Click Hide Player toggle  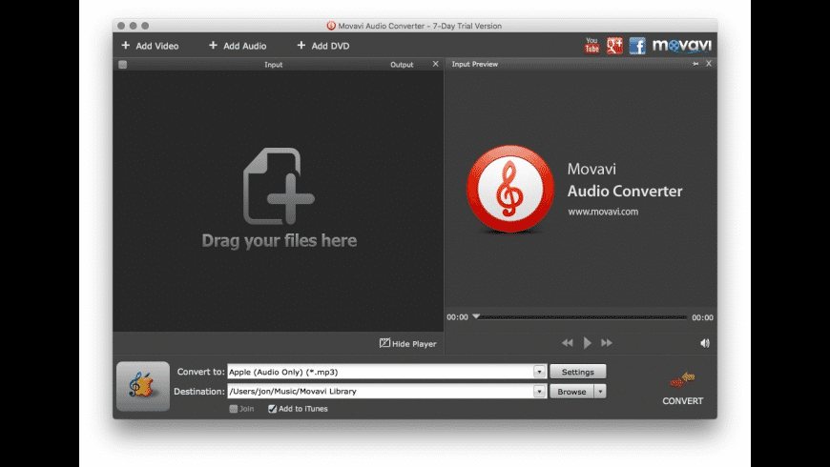click(408, 343)
